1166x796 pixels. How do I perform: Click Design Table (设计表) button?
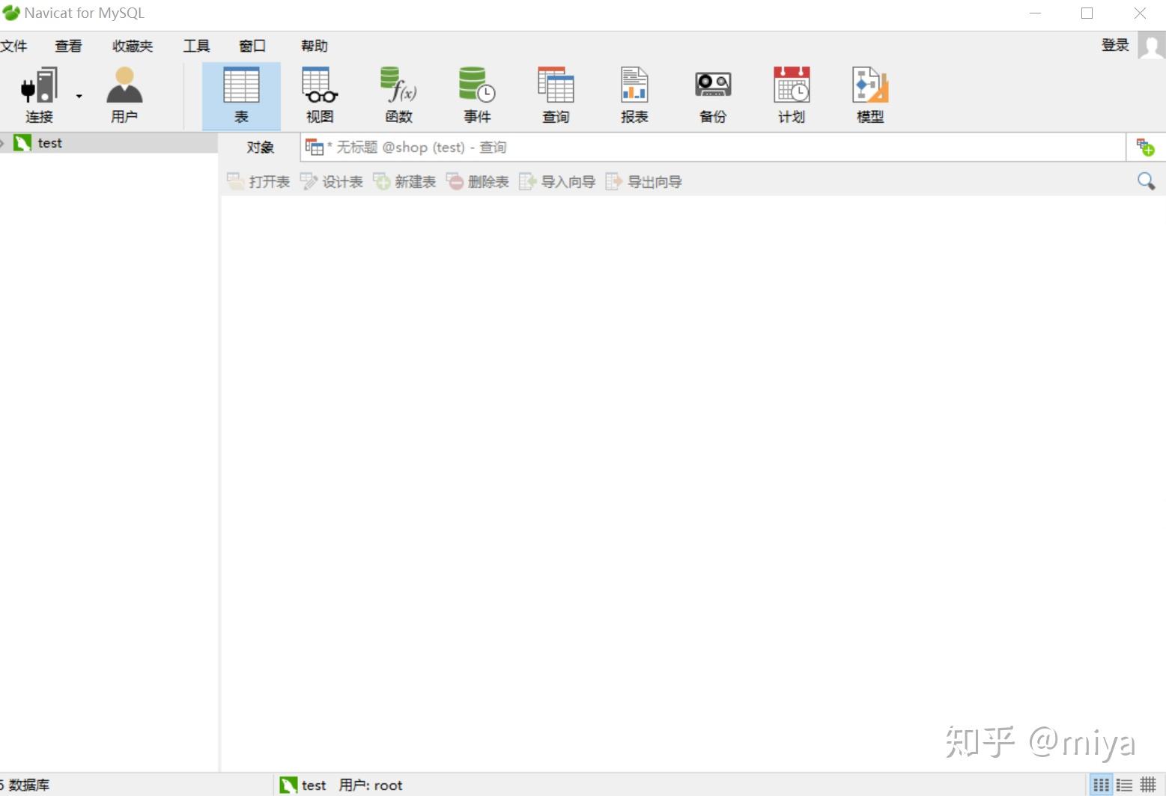pos(331,181)
